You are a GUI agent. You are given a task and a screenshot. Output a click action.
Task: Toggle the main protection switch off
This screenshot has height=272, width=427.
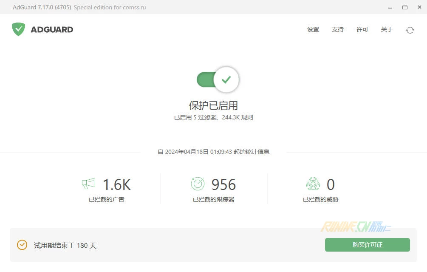coord(218,79)
